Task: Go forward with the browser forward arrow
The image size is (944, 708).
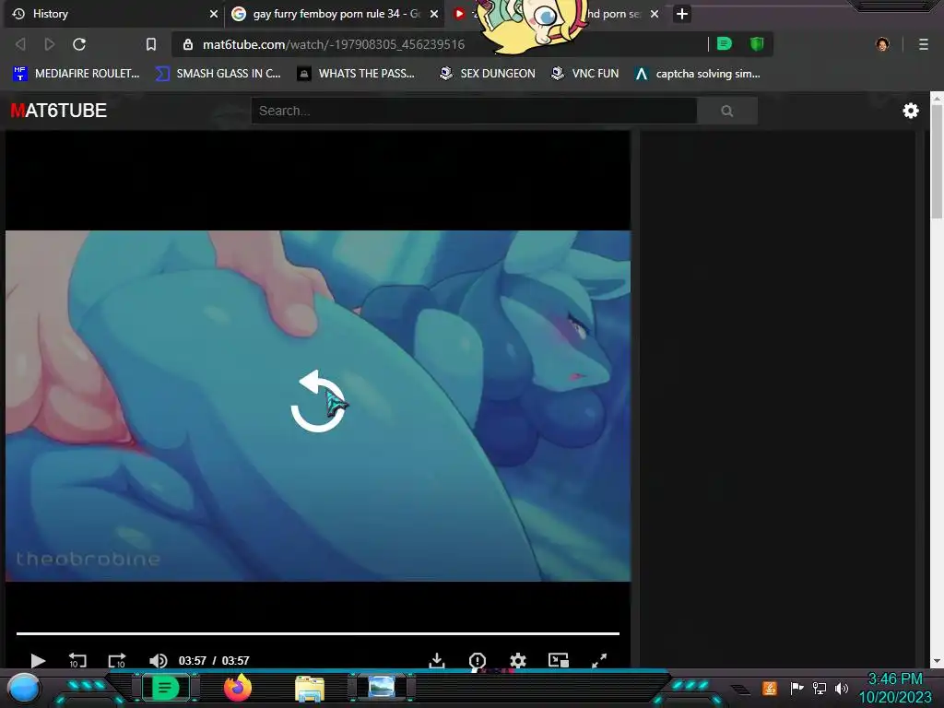Action: (50, 44)
